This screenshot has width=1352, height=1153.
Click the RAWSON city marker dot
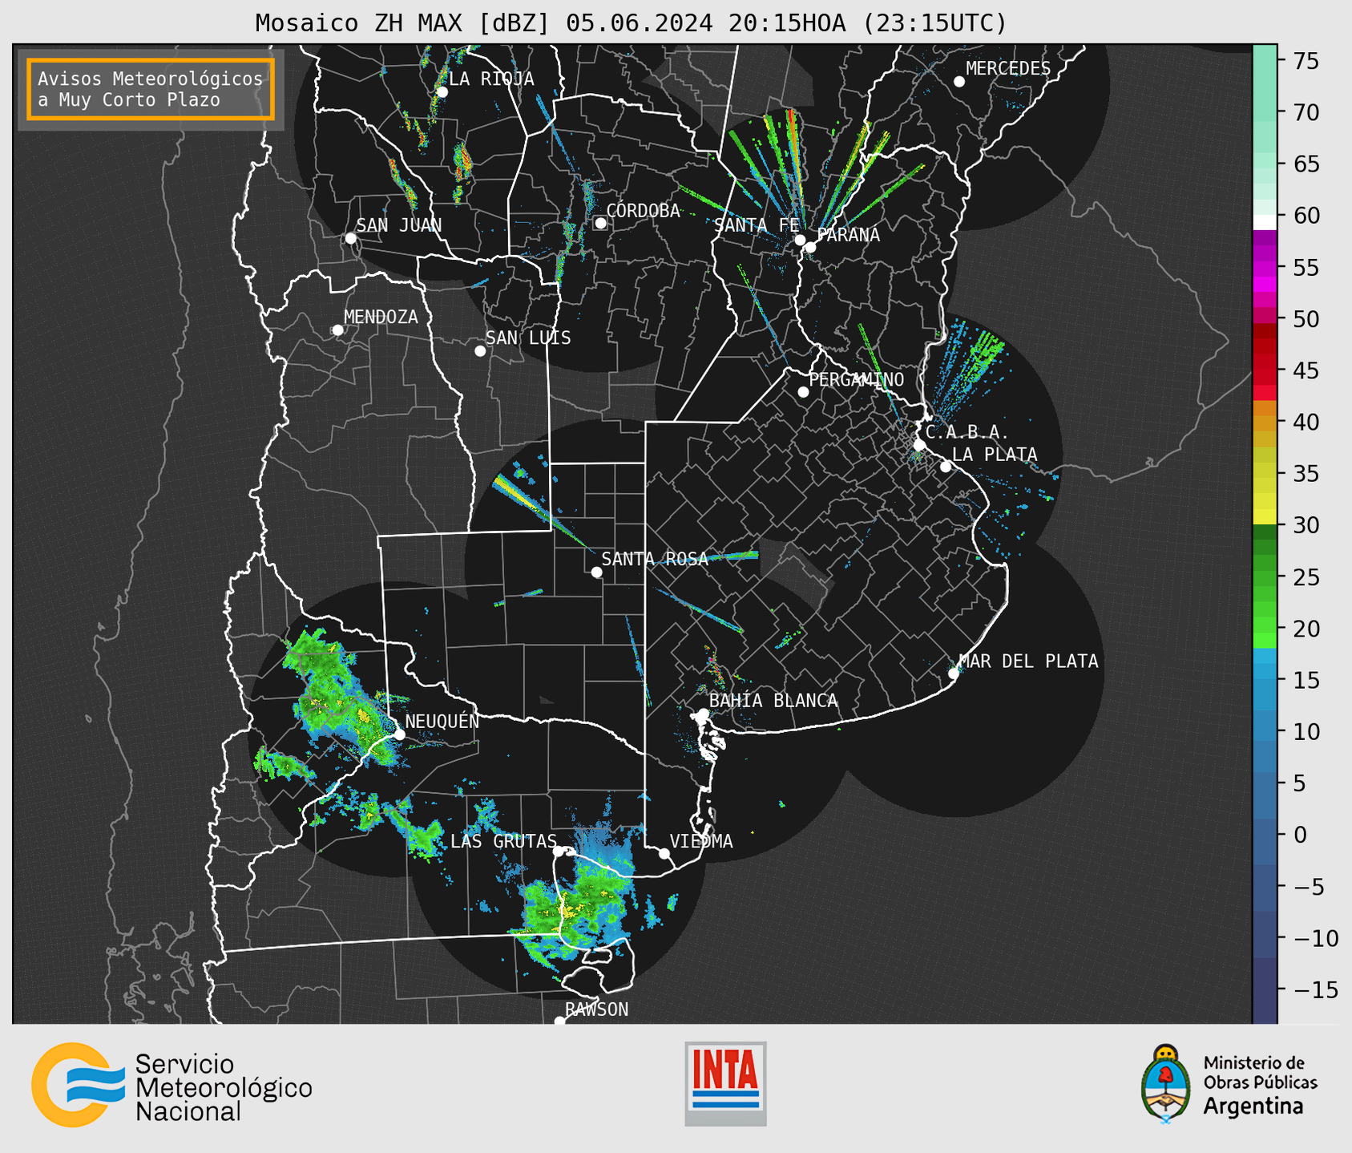point(559,1022)
